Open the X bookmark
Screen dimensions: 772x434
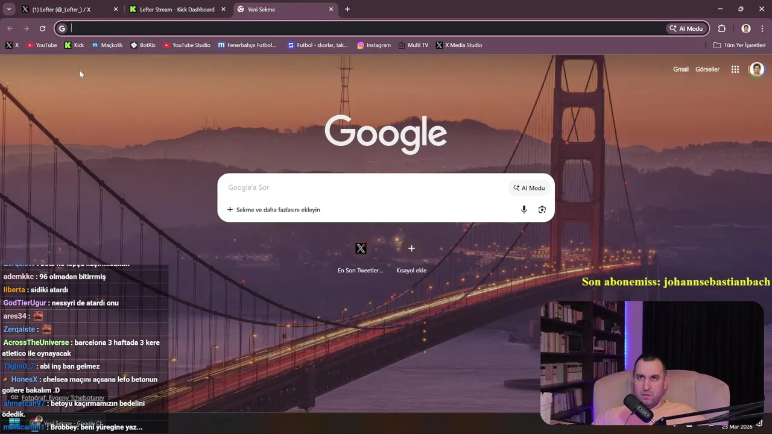click(12, 45)
